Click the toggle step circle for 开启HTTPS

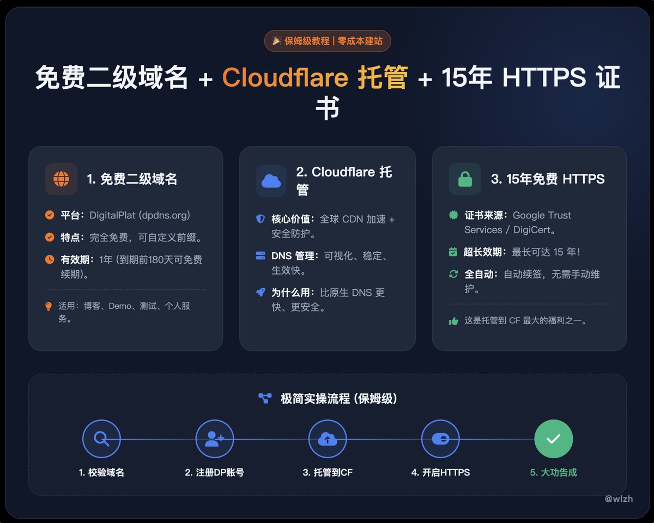440,439
